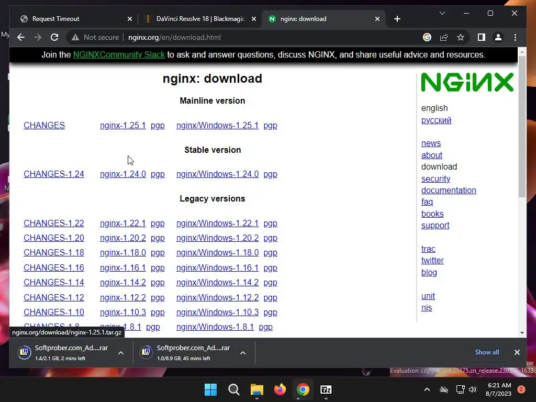The image size is (536, 402).
Task: Download nginx/Windows-1.18.0
Action: coord(217,253)
